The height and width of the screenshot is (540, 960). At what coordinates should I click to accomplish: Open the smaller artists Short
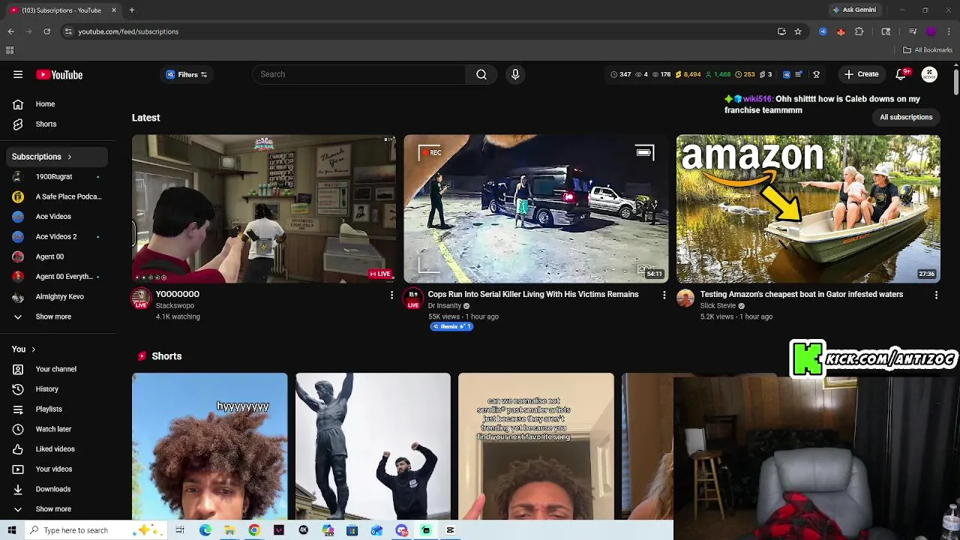pyautogui.click(x=535, y=446)
